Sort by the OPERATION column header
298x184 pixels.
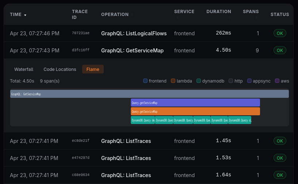(x=115, y=15)
